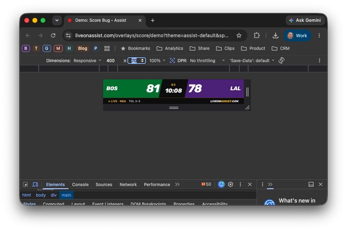Open the Extensions puzzle icon
Image resolution: width=347 pixels, height=231 pixels.
[x=257, y=35]
